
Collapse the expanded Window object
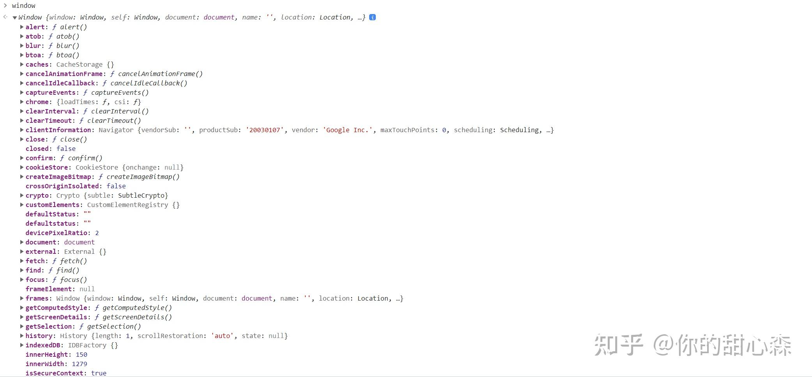(x=14, y=17)
